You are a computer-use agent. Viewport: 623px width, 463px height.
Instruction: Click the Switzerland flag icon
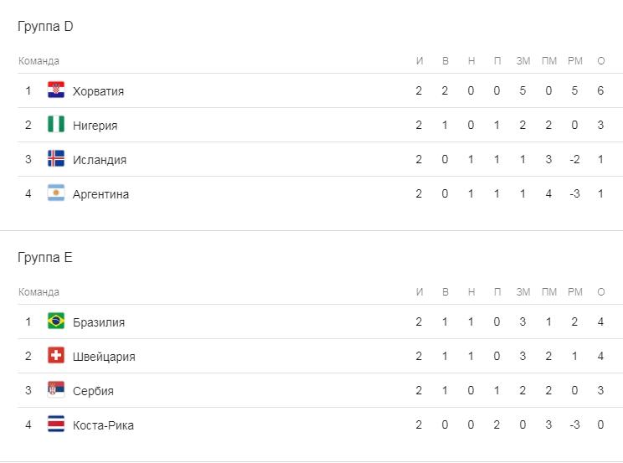click(56, 356)
